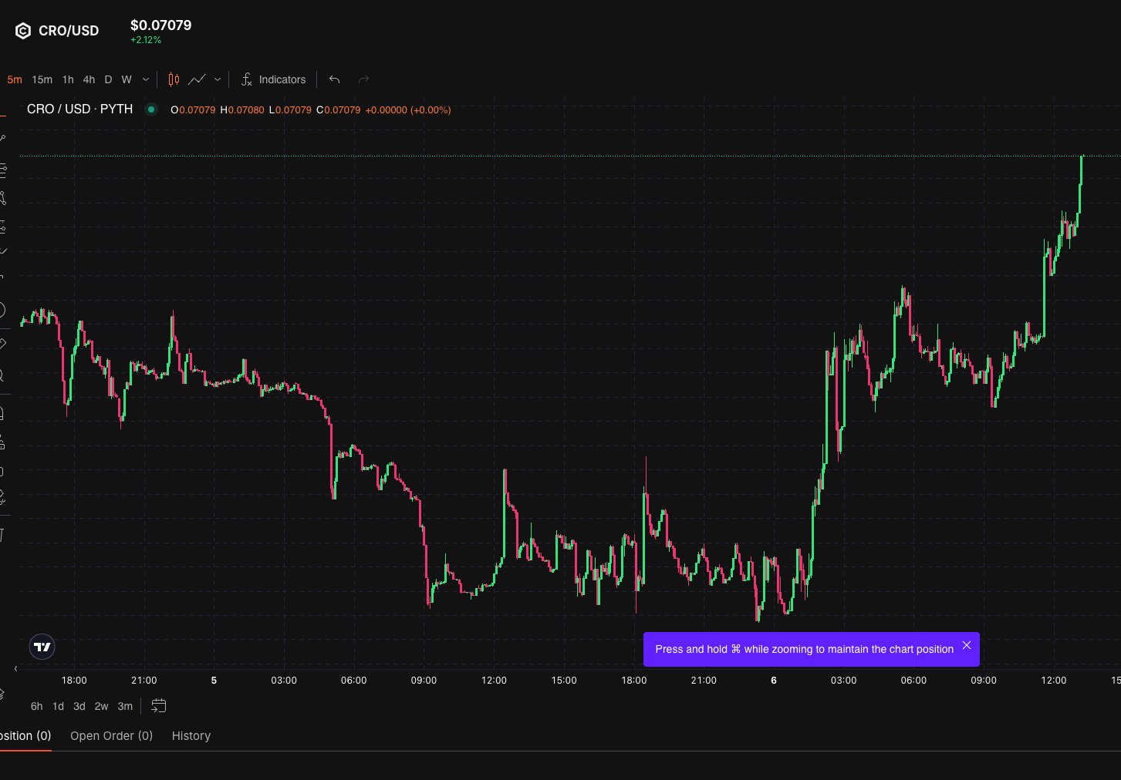This screenshot has height=780, width=1121.
Task: Set the chart range to 3d
Action: (79, 706)
